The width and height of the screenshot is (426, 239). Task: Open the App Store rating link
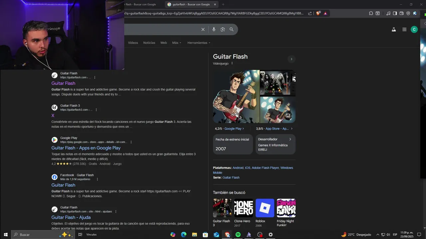[x=279, y=129]
